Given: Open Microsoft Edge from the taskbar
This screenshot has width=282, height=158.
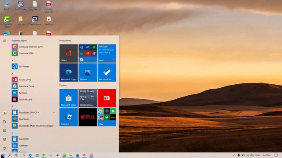Looking at the screenshot, I should [x=30, y=155].
